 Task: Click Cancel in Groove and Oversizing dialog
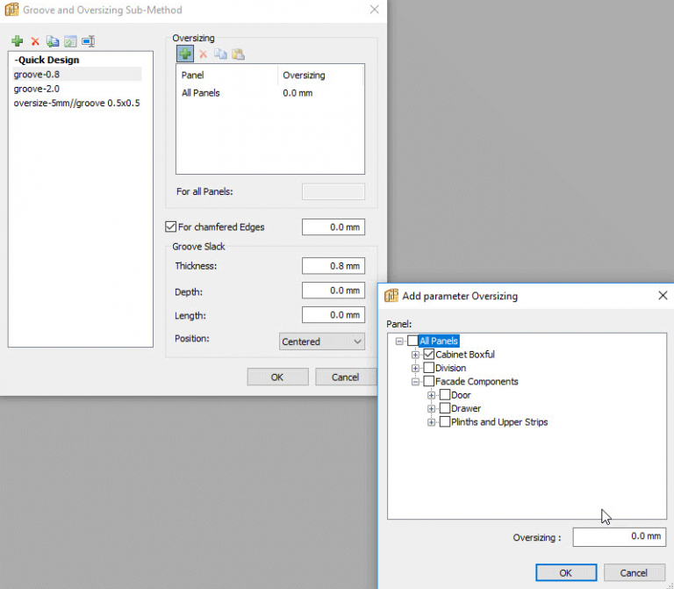click(x=345, y=377)
